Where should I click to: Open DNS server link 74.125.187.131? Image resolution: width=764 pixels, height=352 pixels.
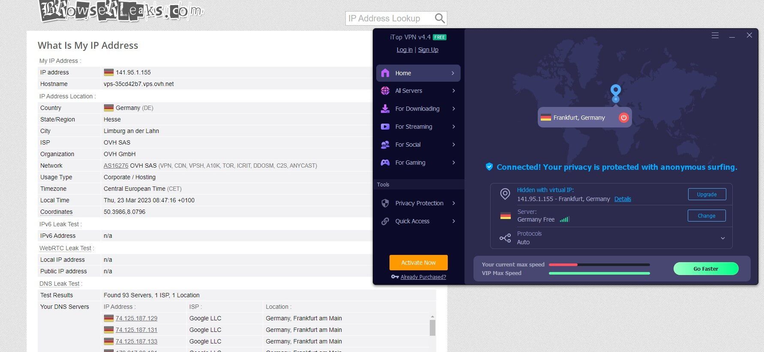tap(136, 330)
